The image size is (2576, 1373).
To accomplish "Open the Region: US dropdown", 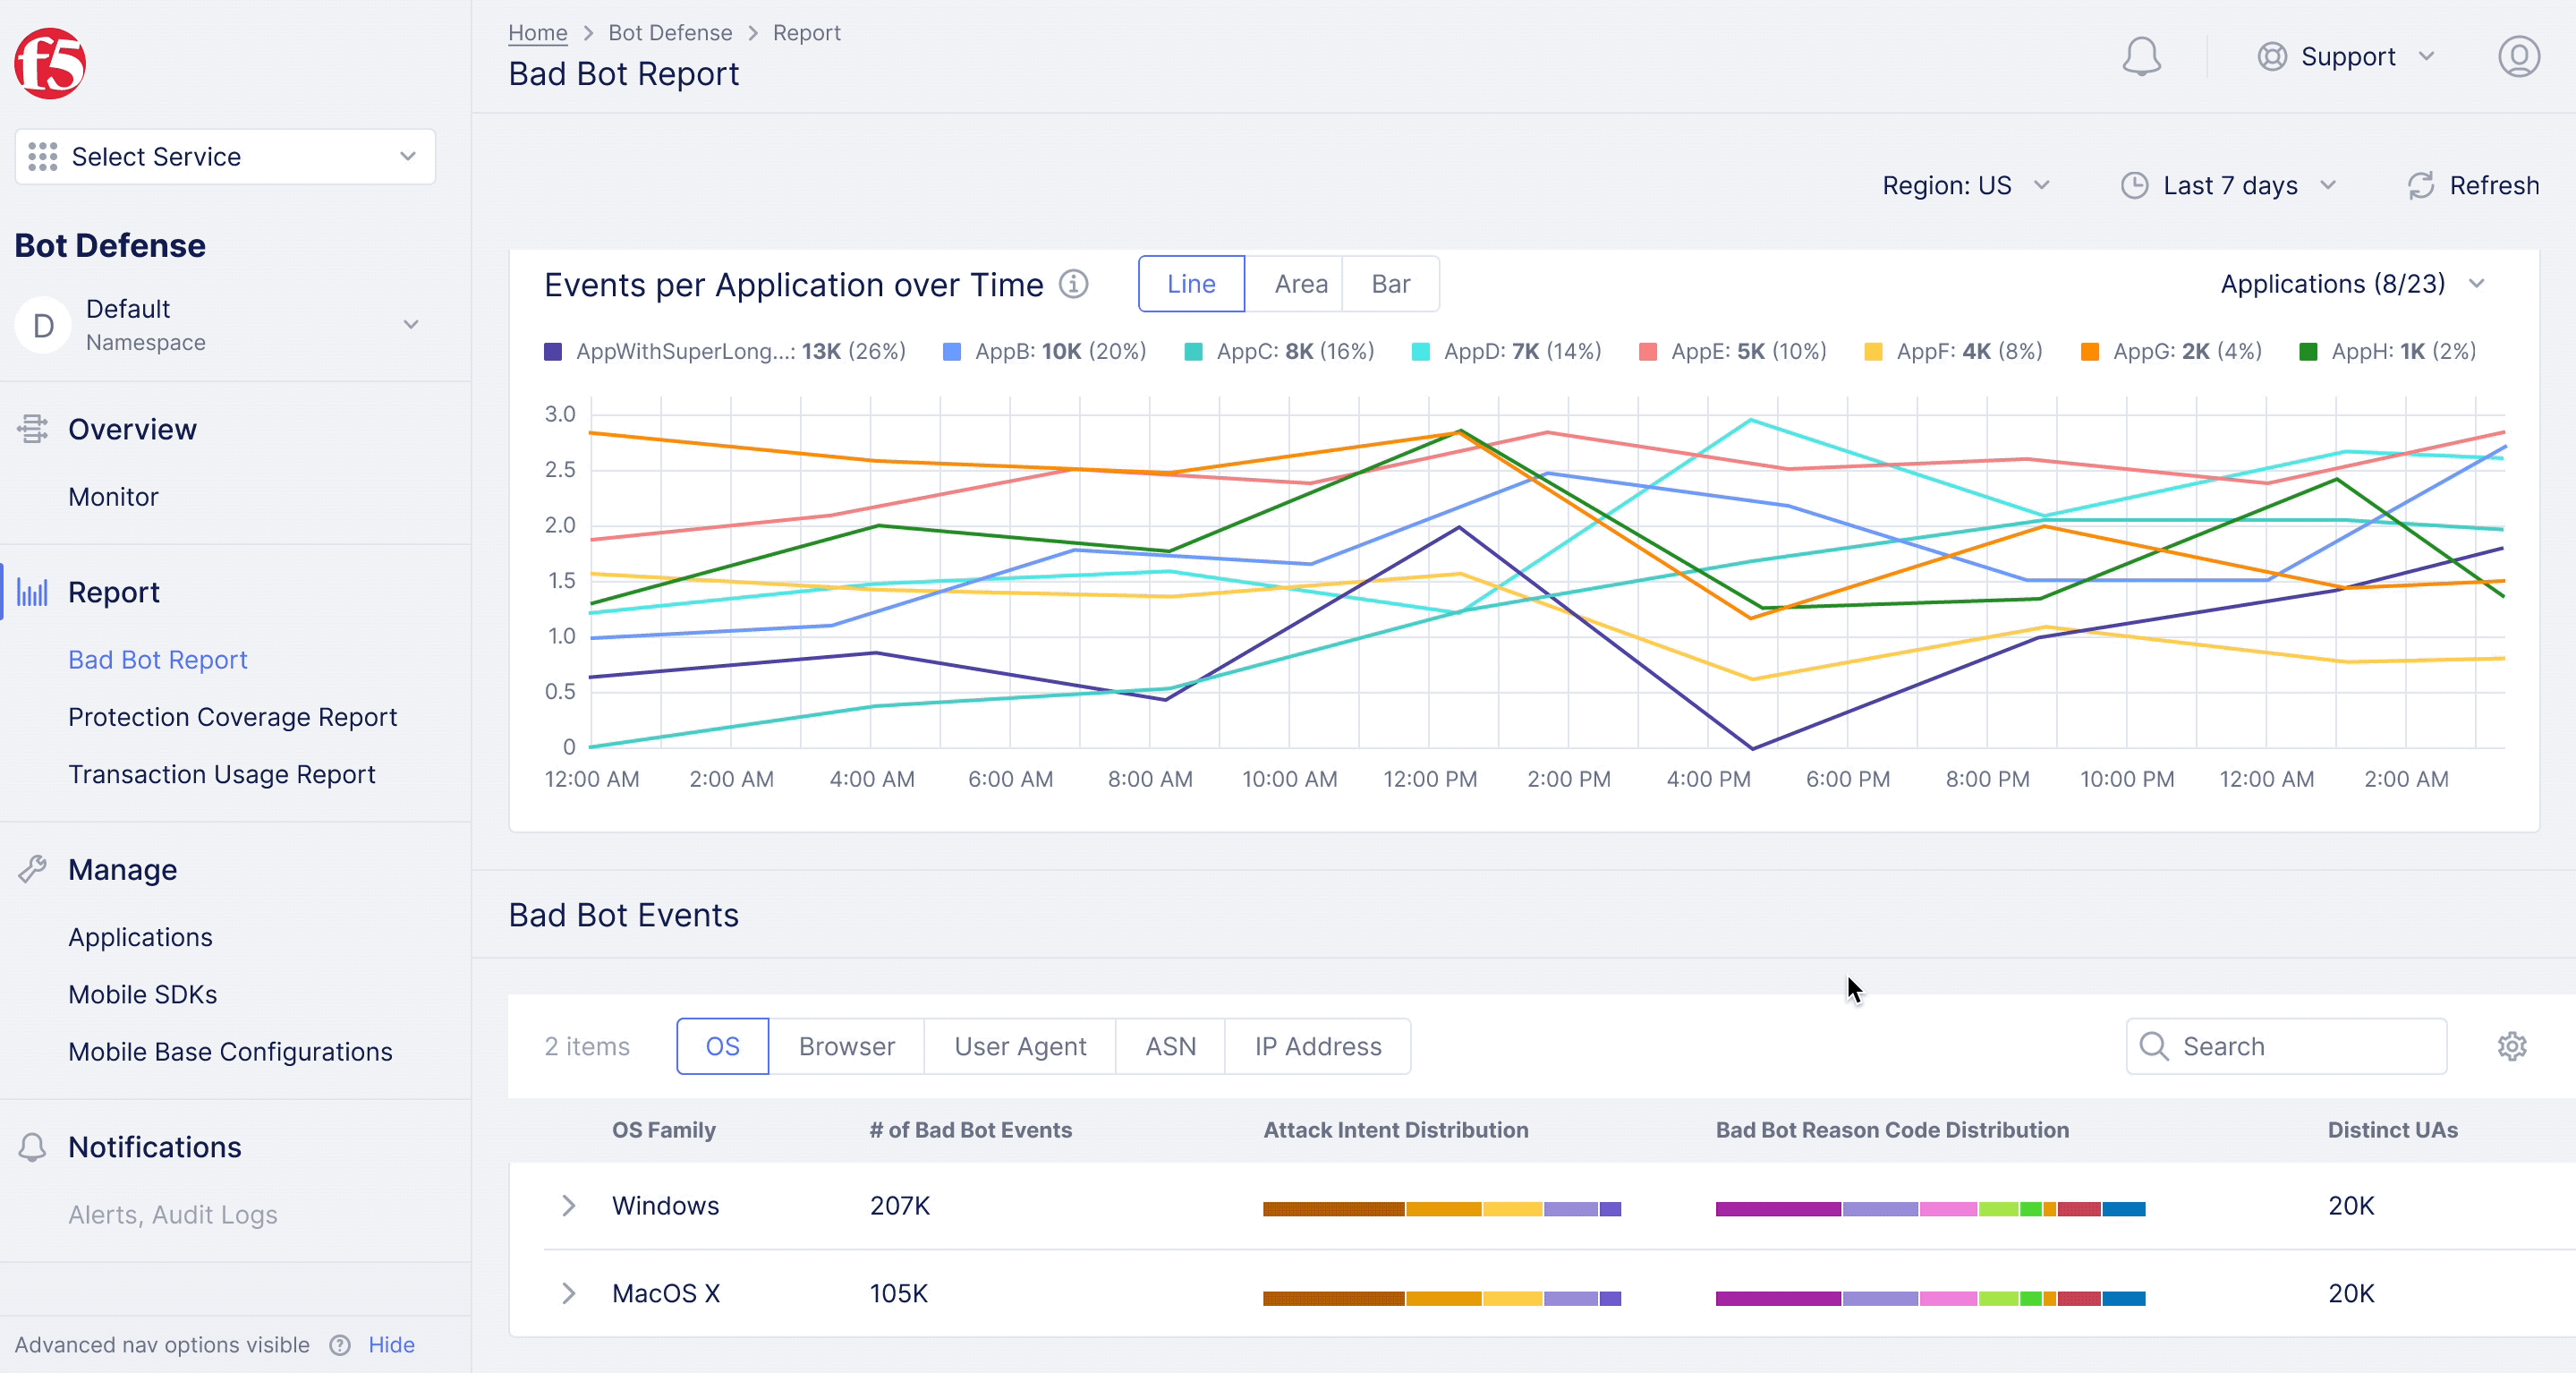I will pos(1966,186).
